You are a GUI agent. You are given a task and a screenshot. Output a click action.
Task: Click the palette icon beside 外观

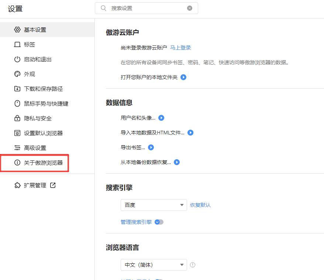pos(17,74)
